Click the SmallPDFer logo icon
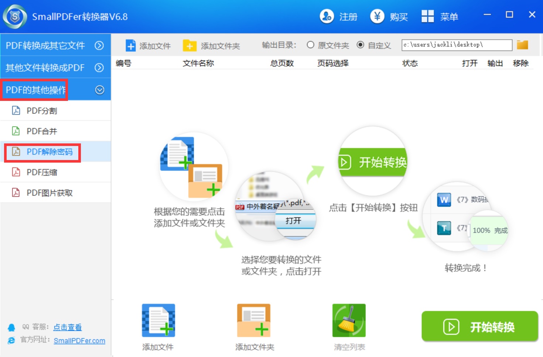The image size is (543, 357). point(15,17)
